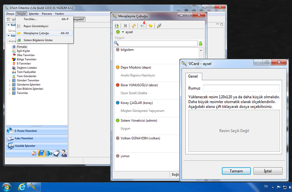The height and width of the screenshot is (192, 292).
Task: Click the gray X delete icon in messaging toolbar
Action: pyautogui.click(x=125, y=26)
